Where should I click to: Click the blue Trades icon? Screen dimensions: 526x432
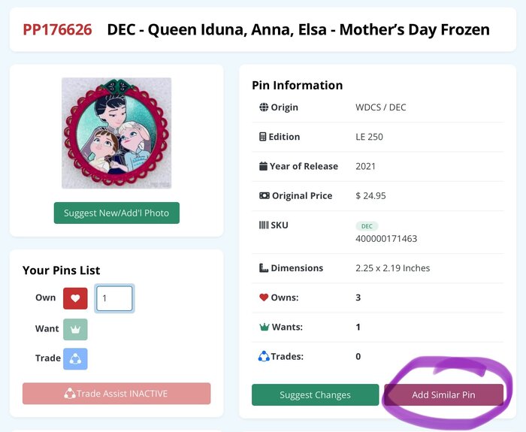[x=264, y=356]
